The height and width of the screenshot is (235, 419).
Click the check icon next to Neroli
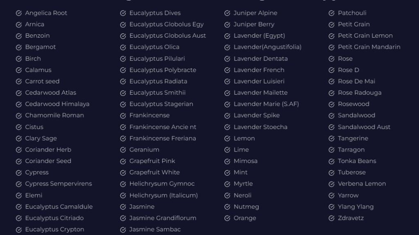[227, 196]
